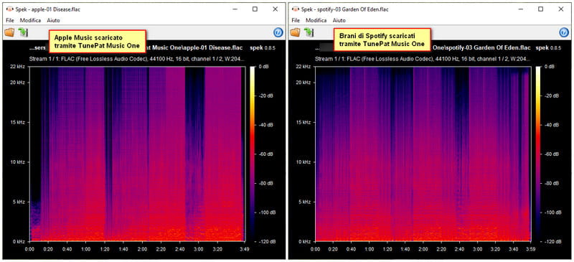This screenshot has height=262, width=574.
Task: Click the spotify-03 Garden Of Eden.flac path text
Action: (x=423, y=47)
